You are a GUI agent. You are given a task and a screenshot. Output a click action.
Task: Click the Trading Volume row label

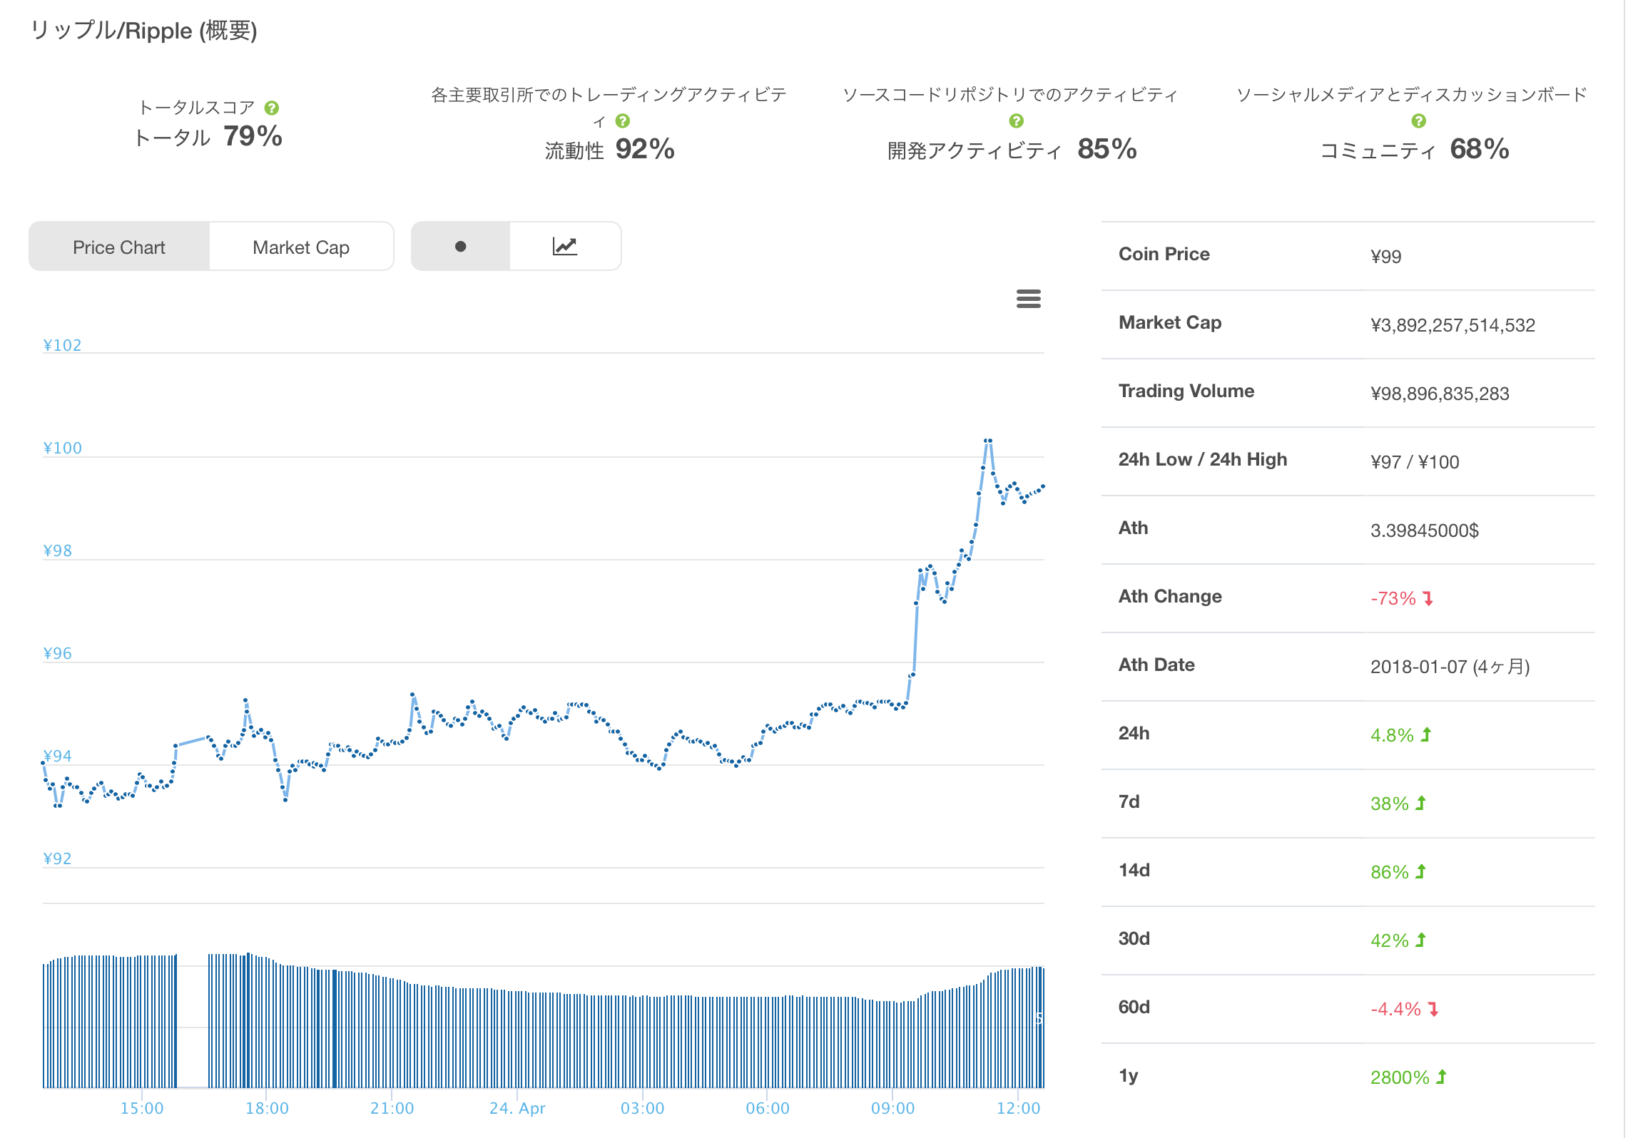(x=1186, y=391)
